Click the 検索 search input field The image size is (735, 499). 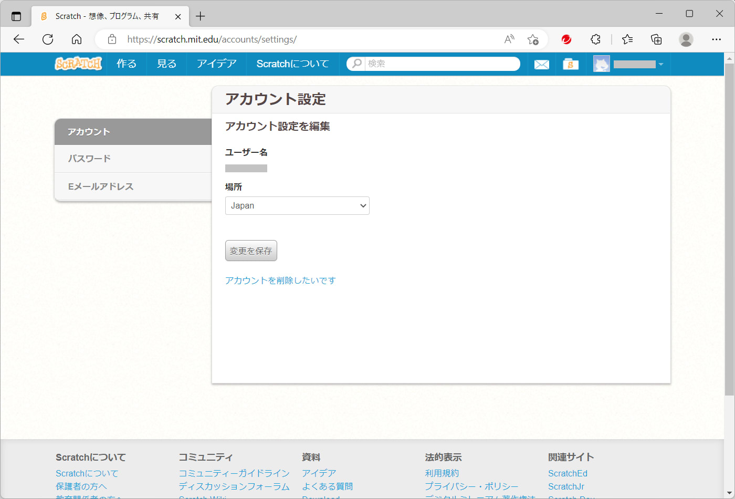pyautogui.click(x=441, y=64)
